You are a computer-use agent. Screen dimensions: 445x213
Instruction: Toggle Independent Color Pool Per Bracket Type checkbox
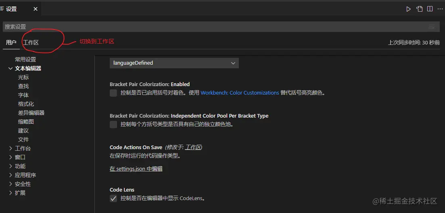pyautogui.click(x=113, y=124)
